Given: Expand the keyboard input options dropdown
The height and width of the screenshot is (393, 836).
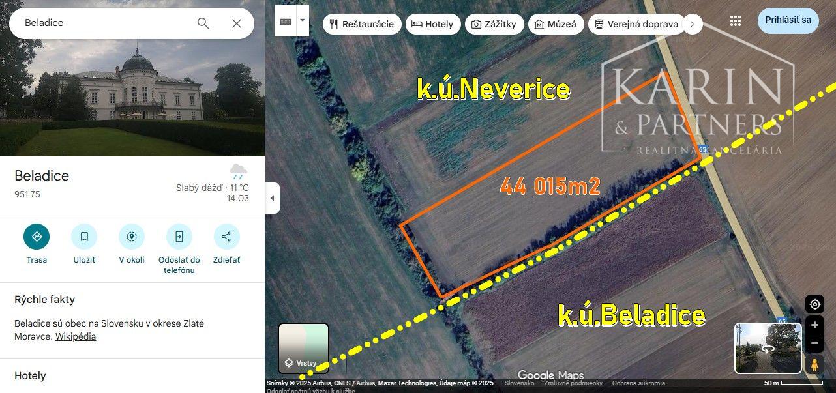Looking at the screenshot, I should 302,20.
